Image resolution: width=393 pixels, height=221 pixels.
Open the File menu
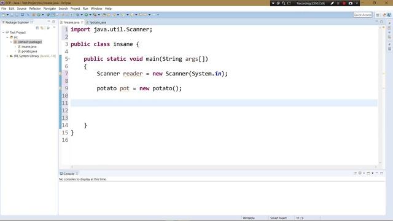[x=4, y=9]
